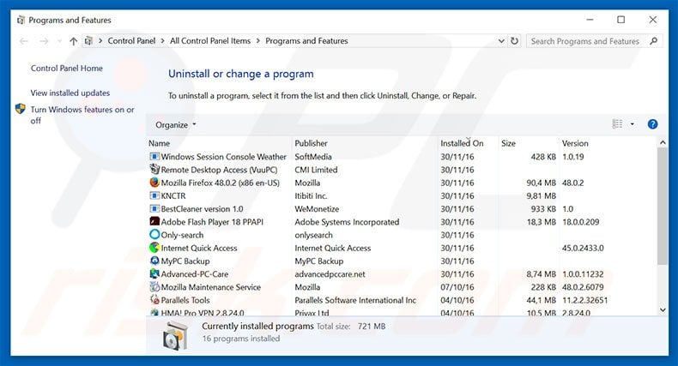678x366 pixels.
Task: Select the 90,4 MB size cell
Action: pos(541,183)
